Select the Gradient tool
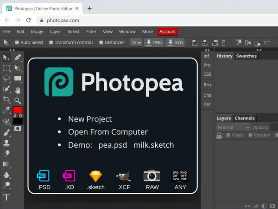The height and width of the screenshot is (209, 278). coord(6,164)
